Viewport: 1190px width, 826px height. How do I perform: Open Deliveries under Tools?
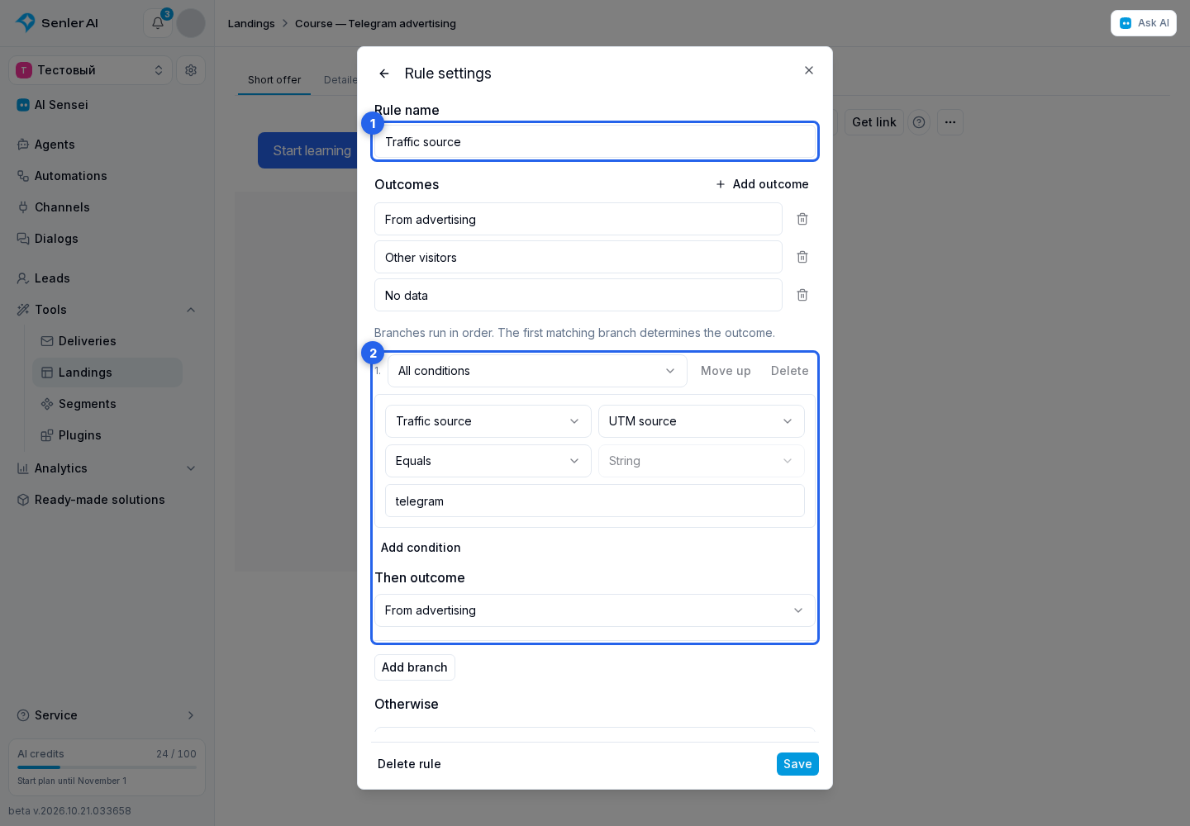[107, 341]
